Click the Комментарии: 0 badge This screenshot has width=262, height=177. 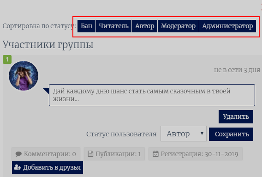(x=46, y=154)
